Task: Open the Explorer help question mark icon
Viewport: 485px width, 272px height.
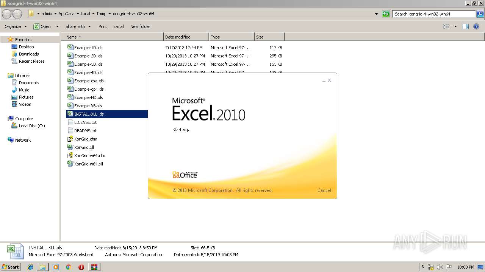Action: click(x=476, y=26)
